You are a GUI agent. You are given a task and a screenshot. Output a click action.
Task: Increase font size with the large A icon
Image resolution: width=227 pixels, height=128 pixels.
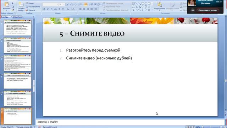click(67, 5)
